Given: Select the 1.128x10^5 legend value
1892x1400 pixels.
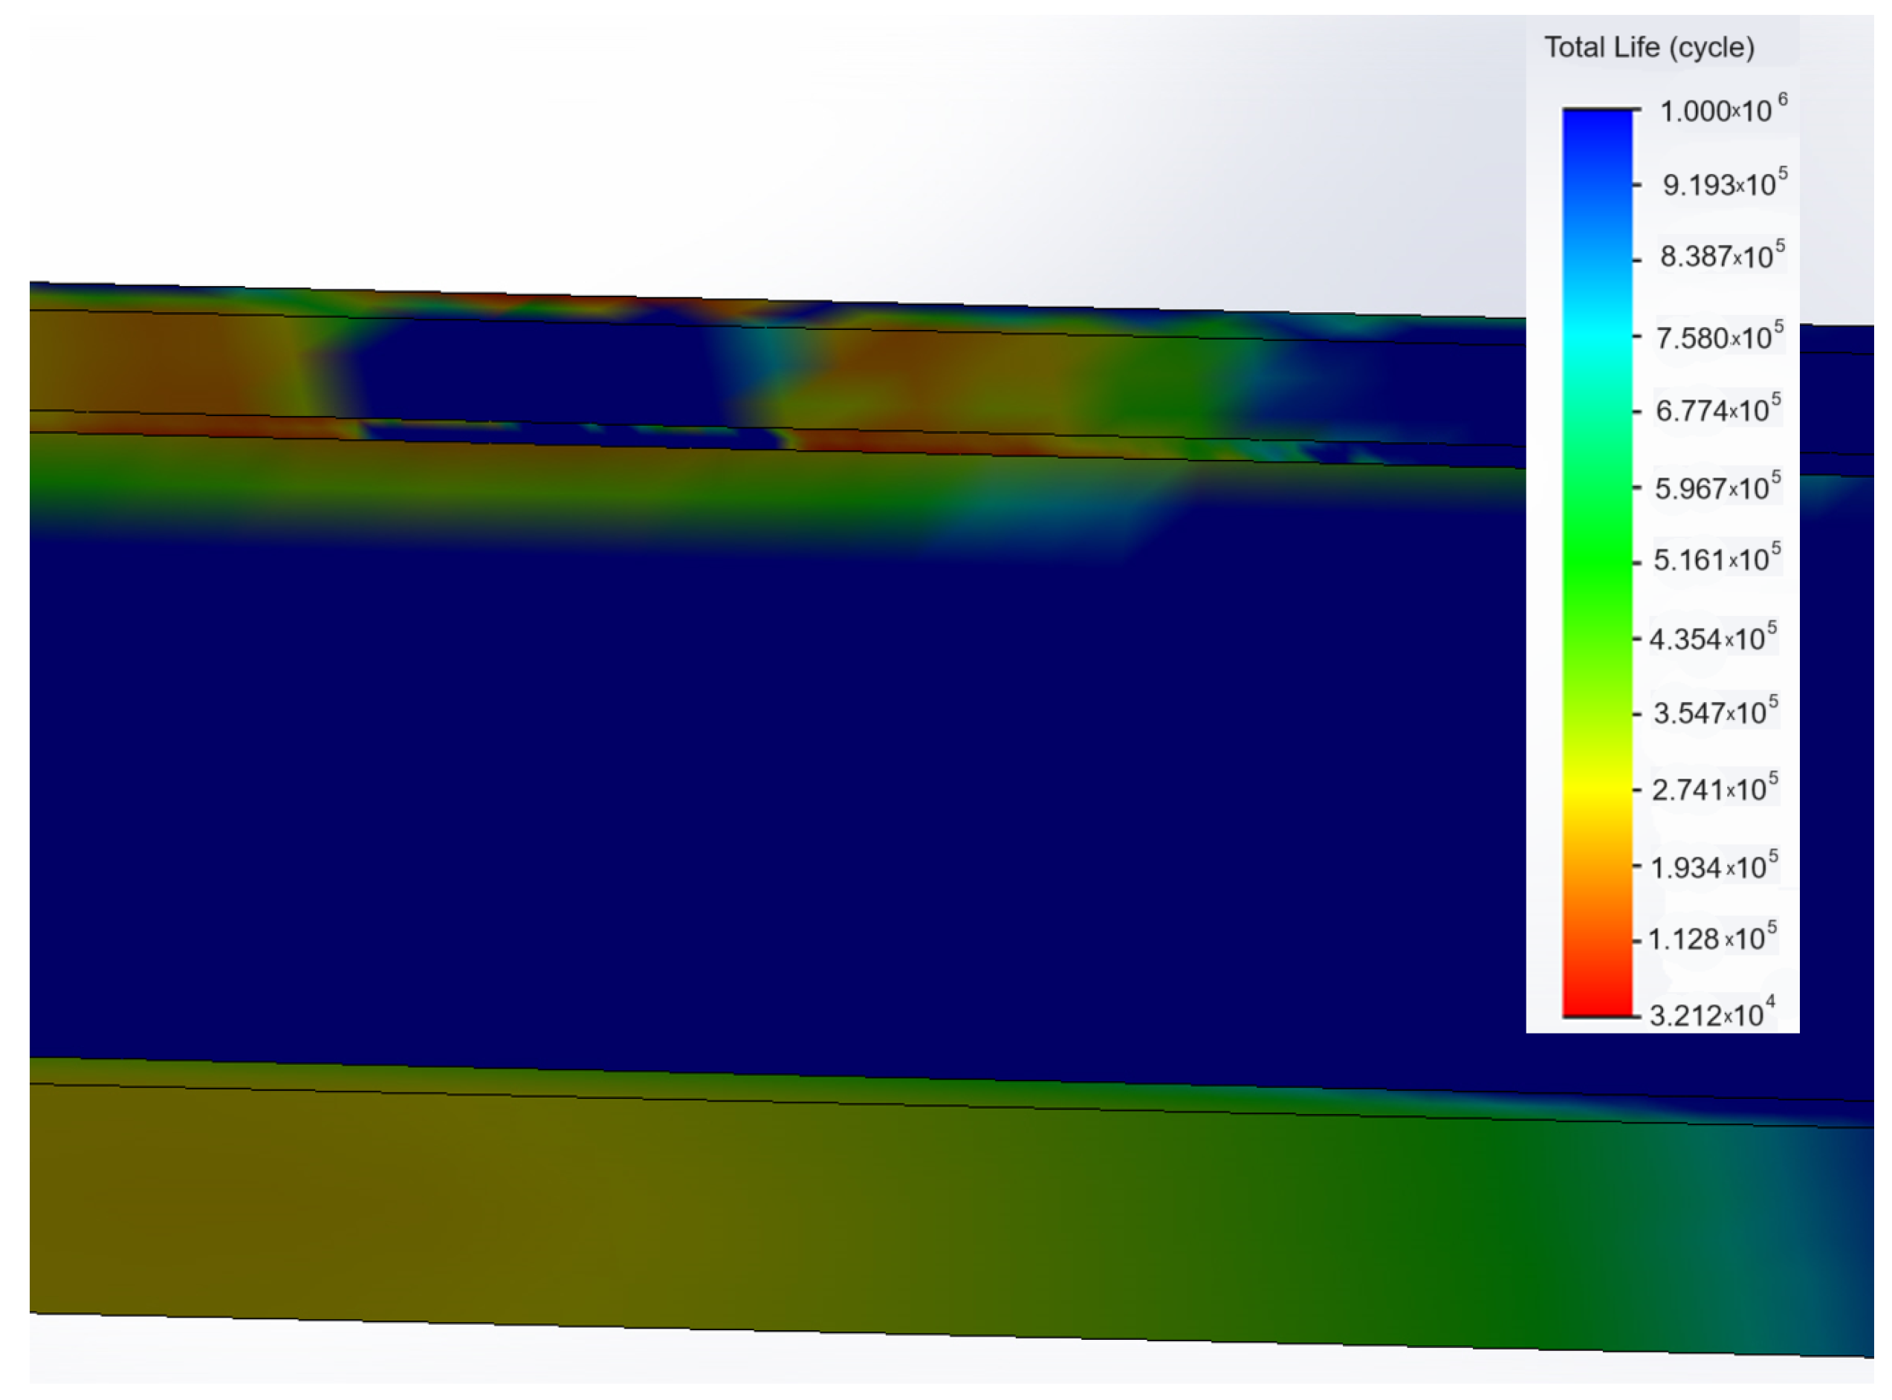Looking at the screenshot, I should (x=1711, y=939).
